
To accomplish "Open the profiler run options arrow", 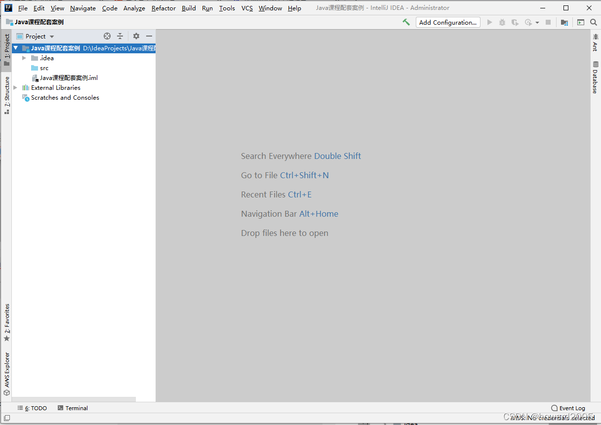I will [537, 23].
